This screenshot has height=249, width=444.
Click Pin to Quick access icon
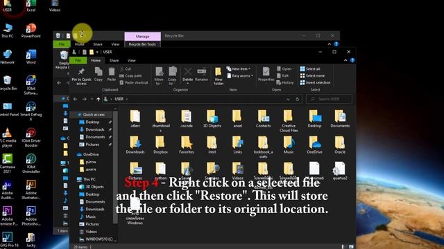click(x=81, y=75)
